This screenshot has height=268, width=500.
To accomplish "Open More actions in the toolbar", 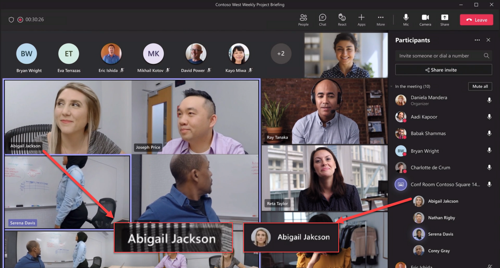I will [x=381, y=19].
